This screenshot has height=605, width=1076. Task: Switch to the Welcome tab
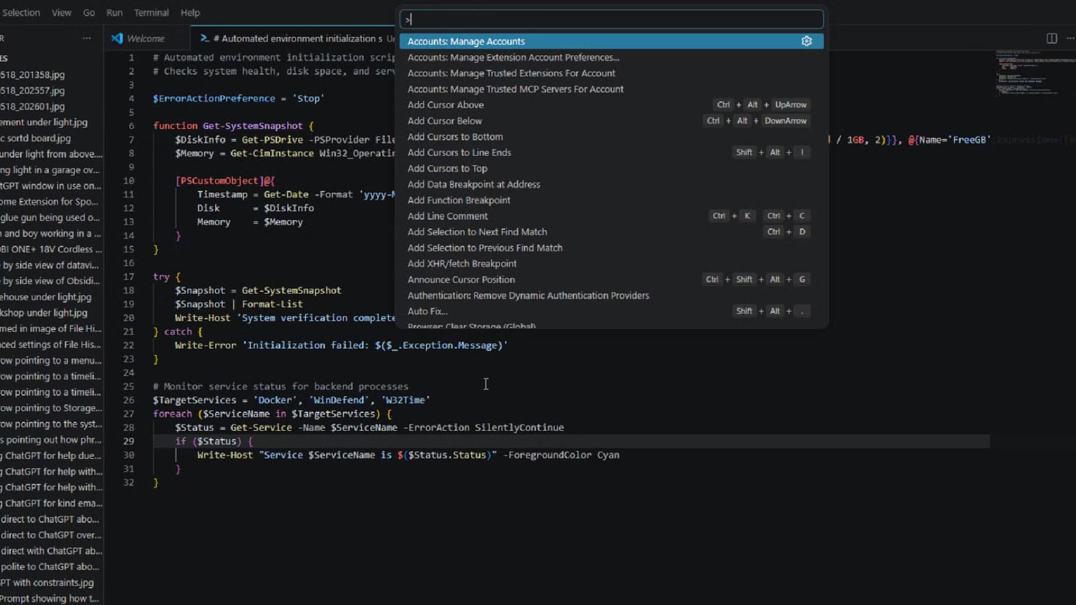(x=147, y=38)
